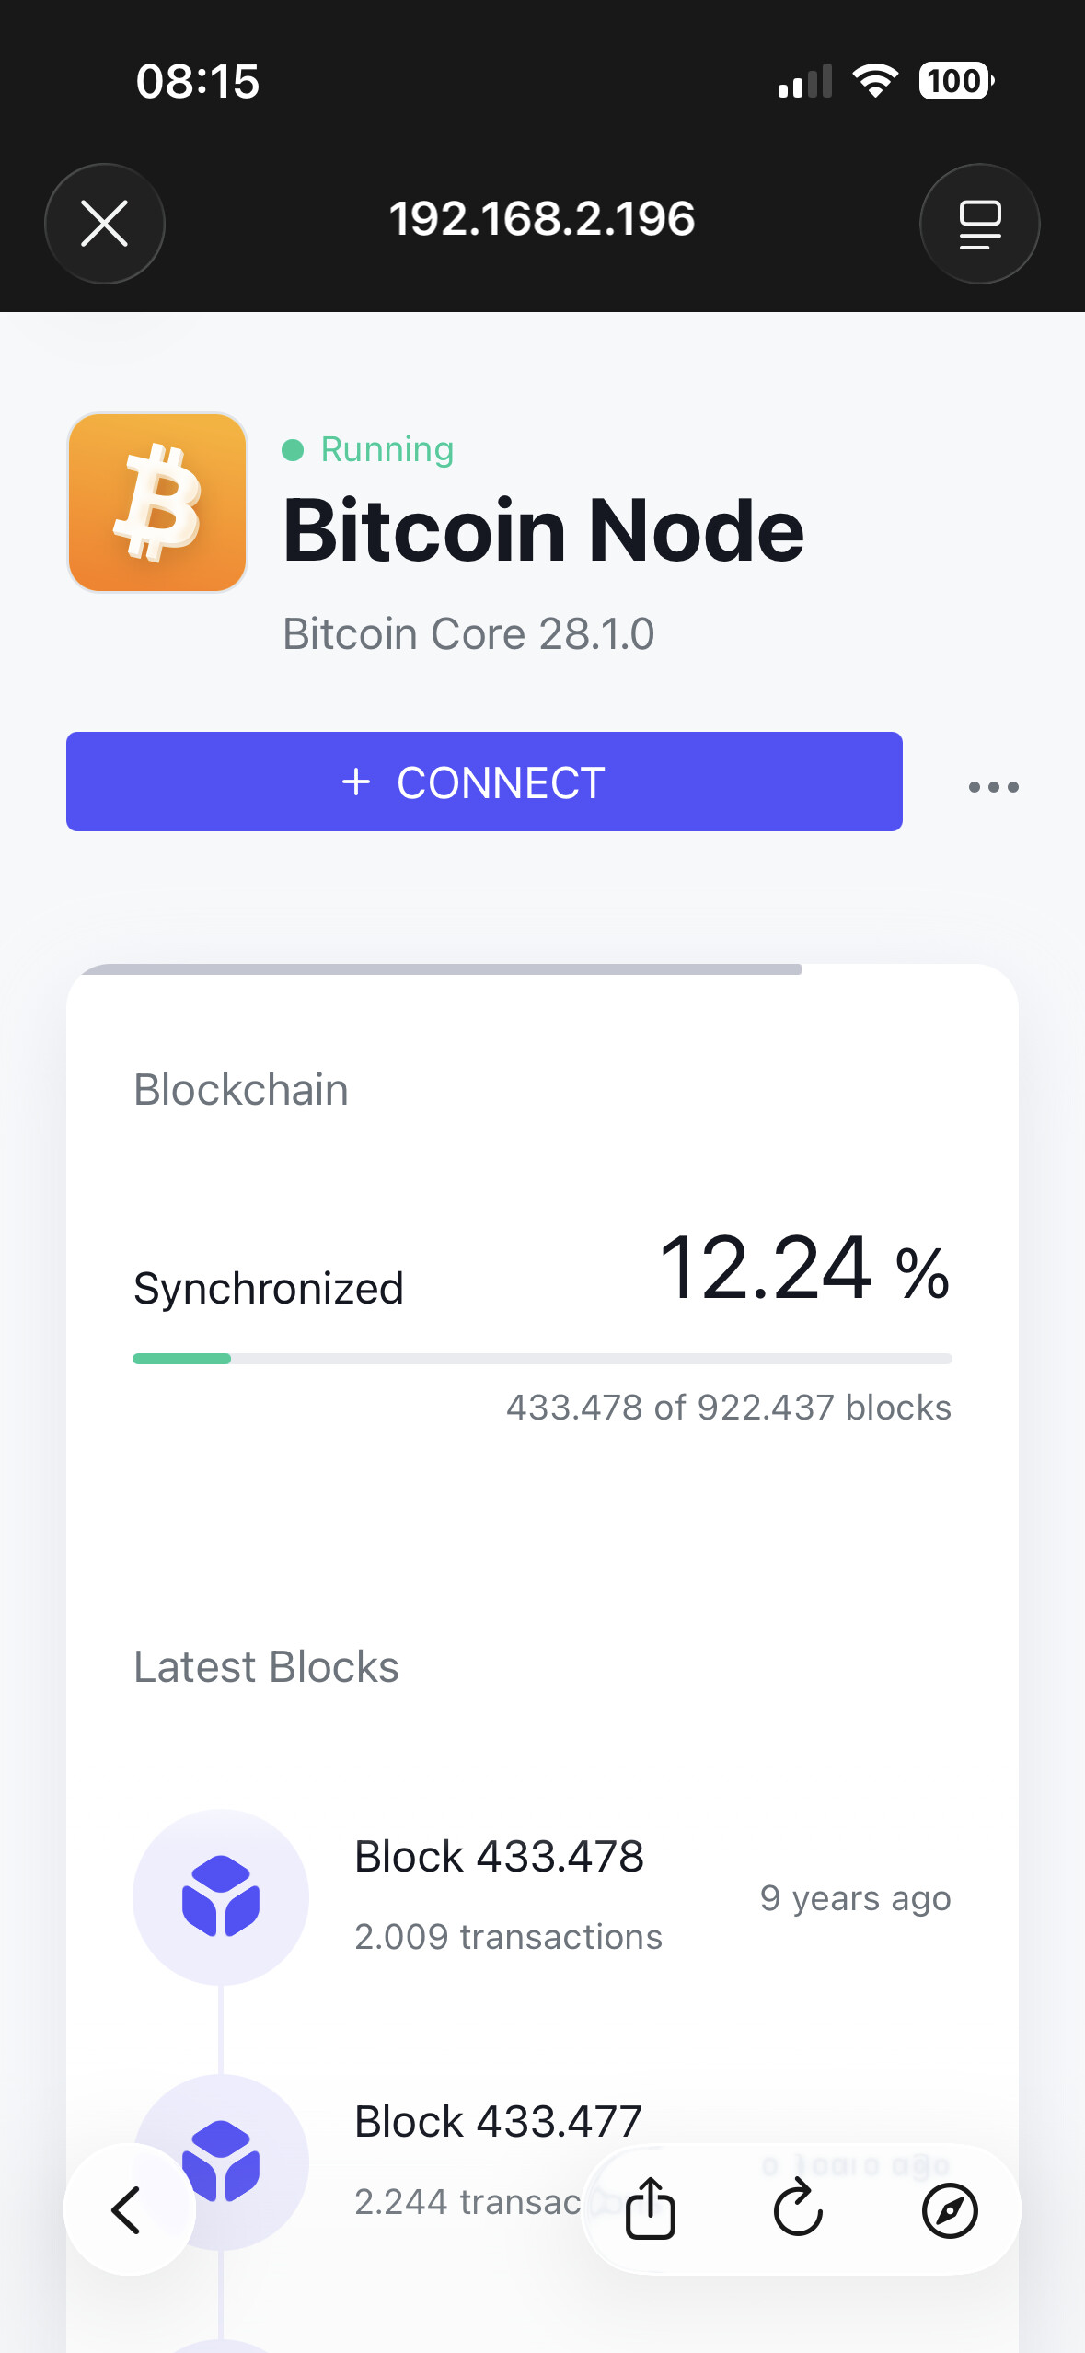Tap the cube icon for Block 433.478
The width and height of the screenshot is (1085, 2353).
click(221, 1896)
